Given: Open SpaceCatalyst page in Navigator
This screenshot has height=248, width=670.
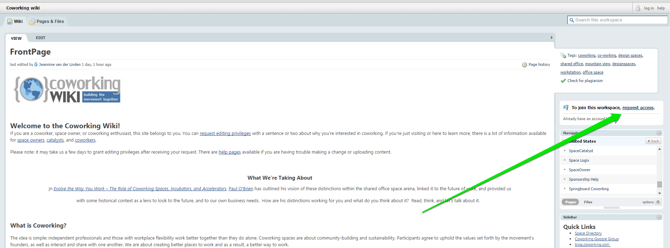Looking at the screenshot, I should coord(581,151).
